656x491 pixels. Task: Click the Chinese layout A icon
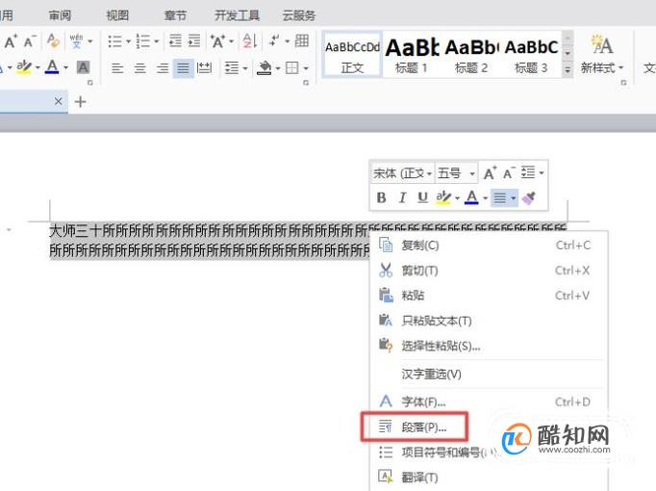pos(217,41)
